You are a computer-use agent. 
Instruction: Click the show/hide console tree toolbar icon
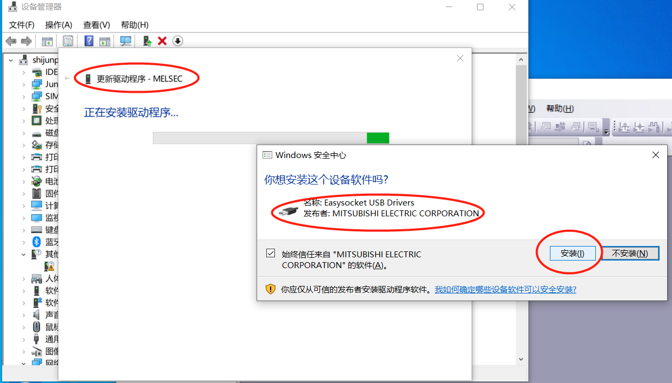(x=48, y=41)
